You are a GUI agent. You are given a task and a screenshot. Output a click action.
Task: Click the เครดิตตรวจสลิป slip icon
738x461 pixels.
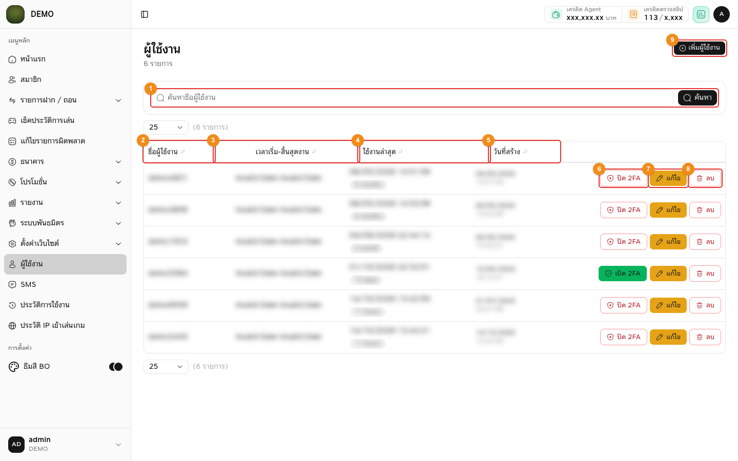click(633, 14)
